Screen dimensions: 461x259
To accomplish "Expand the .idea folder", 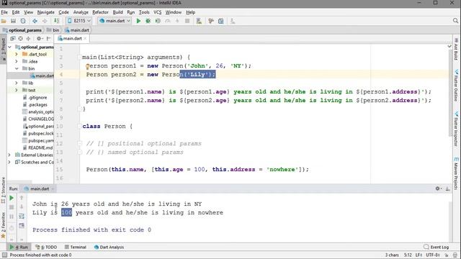I will tap(17, 61).
